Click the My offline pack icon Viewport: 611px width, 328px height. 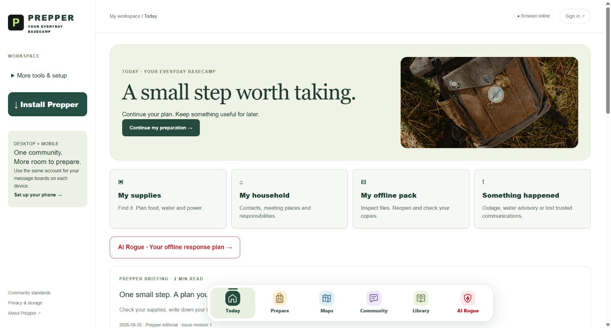(364, 182)
